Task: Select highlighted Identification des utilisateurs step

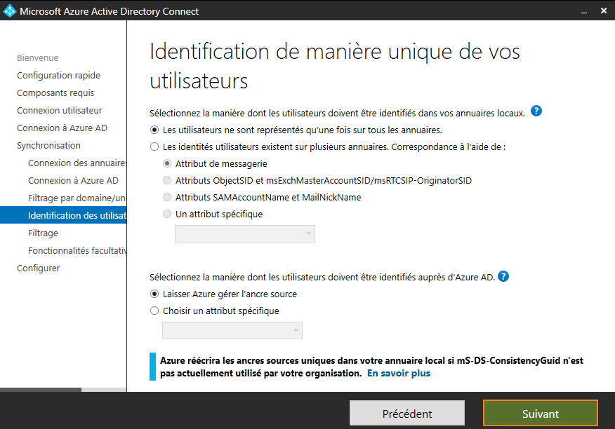Action: click(63, 215)
